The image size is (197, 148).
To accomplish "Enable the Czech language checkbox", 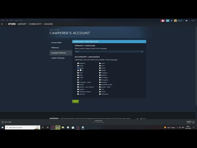I will (x=100, y=63).
